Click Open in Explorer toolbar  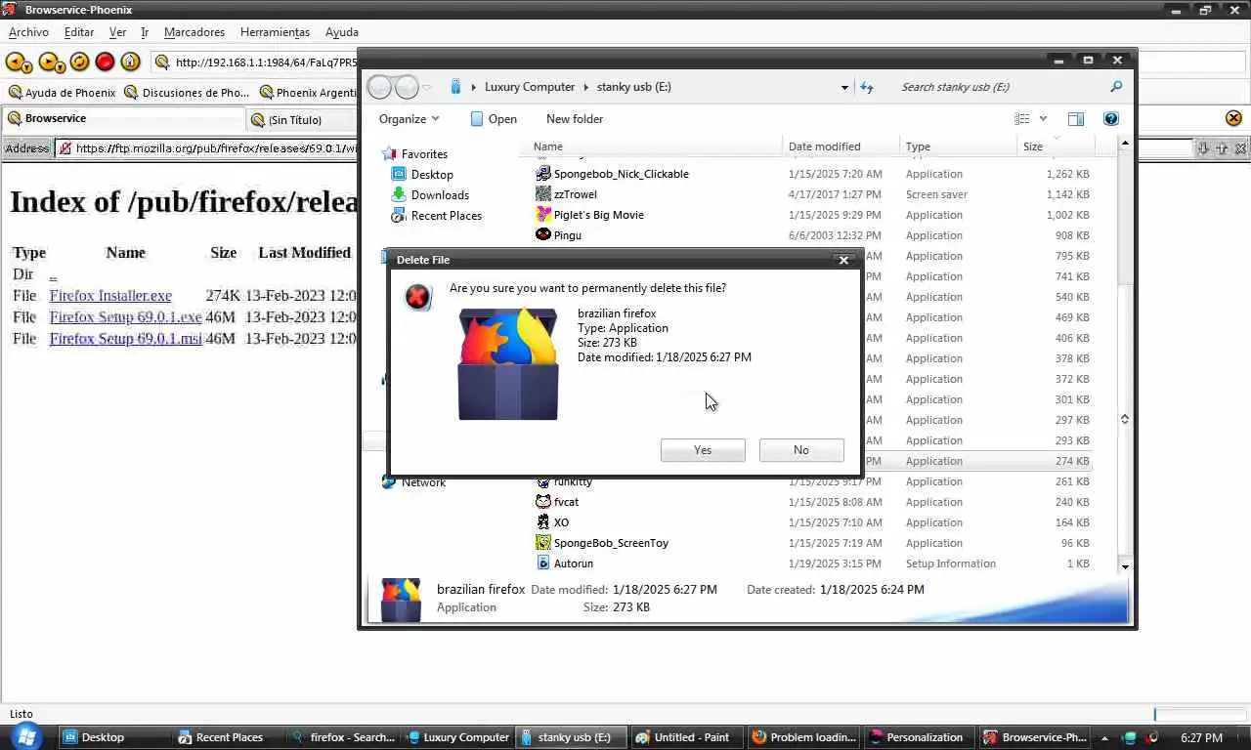pyautogui.click(x=494, y=119)
